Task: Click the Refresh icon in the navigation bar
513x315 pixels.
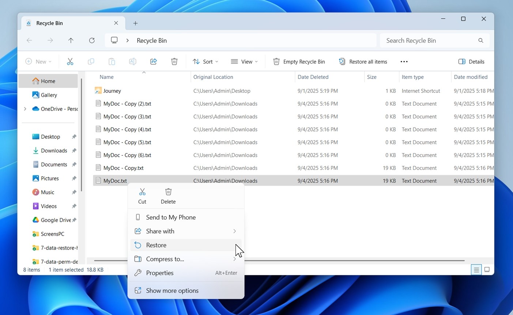Action: 92,40
